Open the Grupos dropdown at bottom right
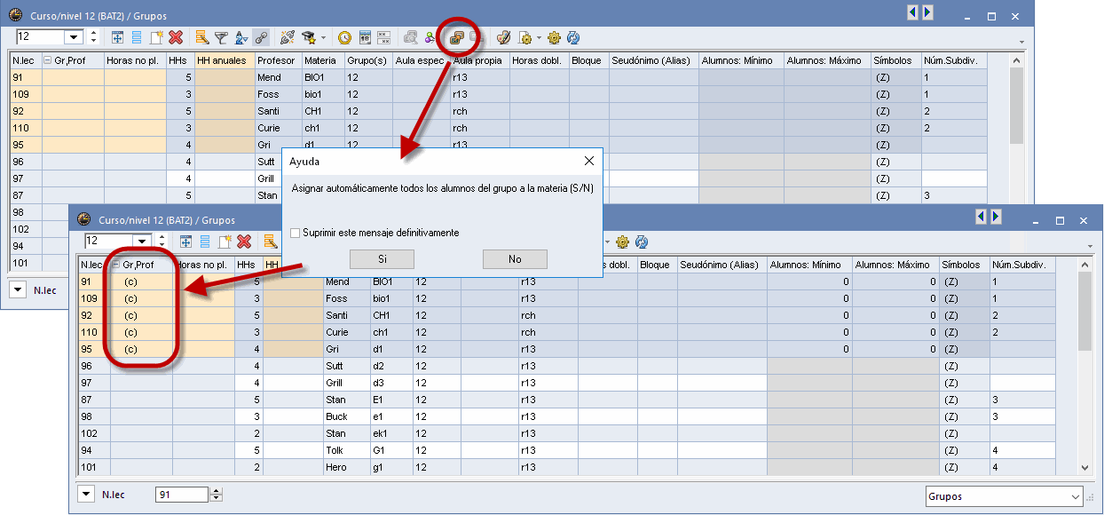This screenshot has height=515, width=1104. tap(1076, 496)
